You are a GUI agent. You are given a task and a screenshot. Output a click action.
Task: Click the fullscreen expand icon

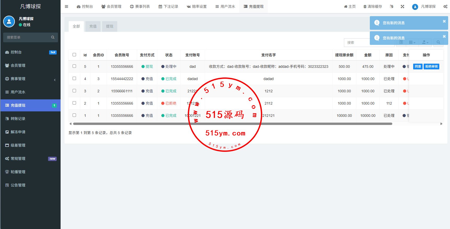click(x=402, y=7)
